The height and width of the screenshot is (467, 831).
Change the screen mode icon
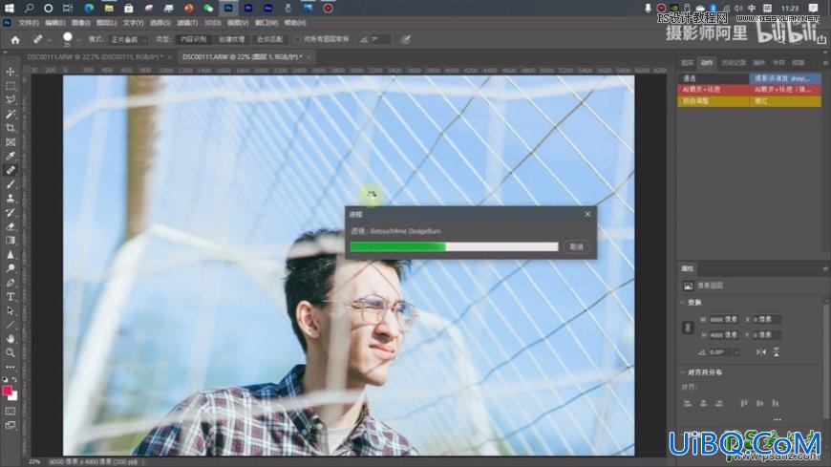pyautogui.click(x=11, y=425)
